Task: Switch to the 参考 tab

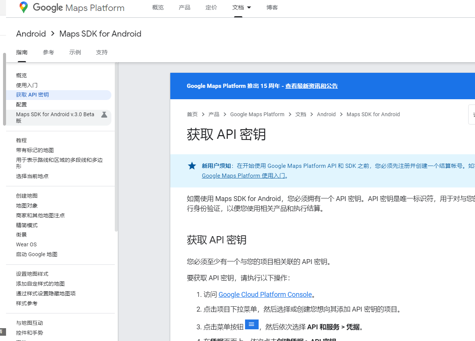Action: 48,52
